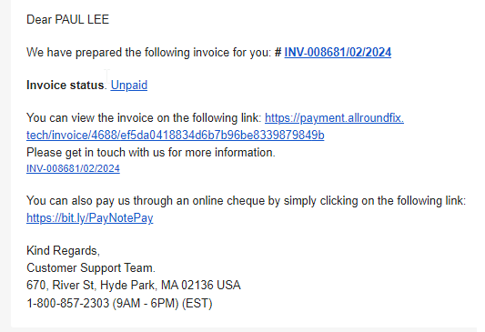Click the '(9AM - 6PM) (EST)' hours text
Viewport: 485px width, 332px height.
tap(162, 303)
